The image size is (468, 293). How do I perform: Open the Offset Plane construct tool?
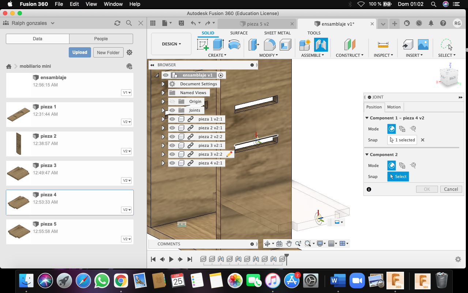point(350,45)
